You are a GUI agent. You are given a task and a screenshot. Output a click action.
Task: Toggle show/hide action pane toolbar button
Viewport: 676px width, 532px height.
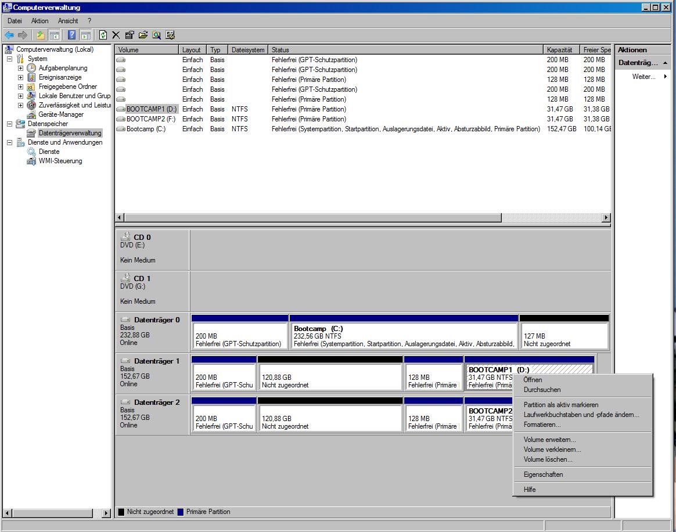pyautogui.click(x=86, y=35)
